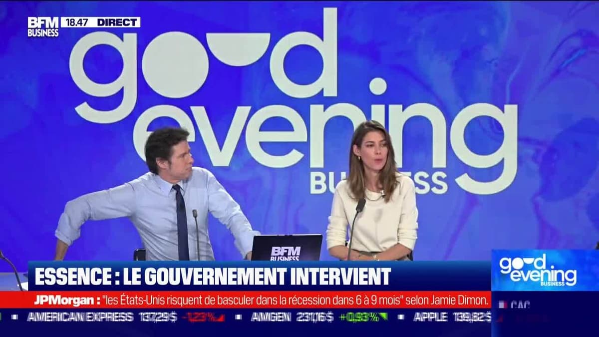The height and width of the screenshot is (337, 599).
Task: Select the American Express stock name
Action: click(80, 317)
